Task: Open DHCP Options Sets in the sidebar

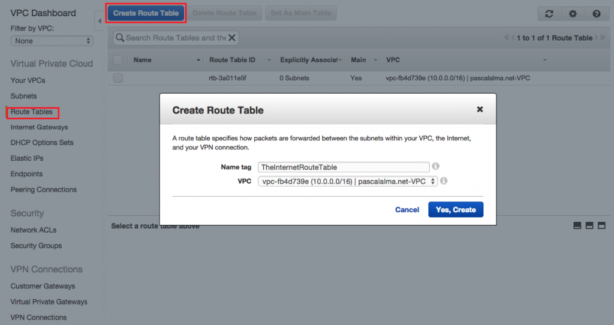Action: tap(42, 143)
